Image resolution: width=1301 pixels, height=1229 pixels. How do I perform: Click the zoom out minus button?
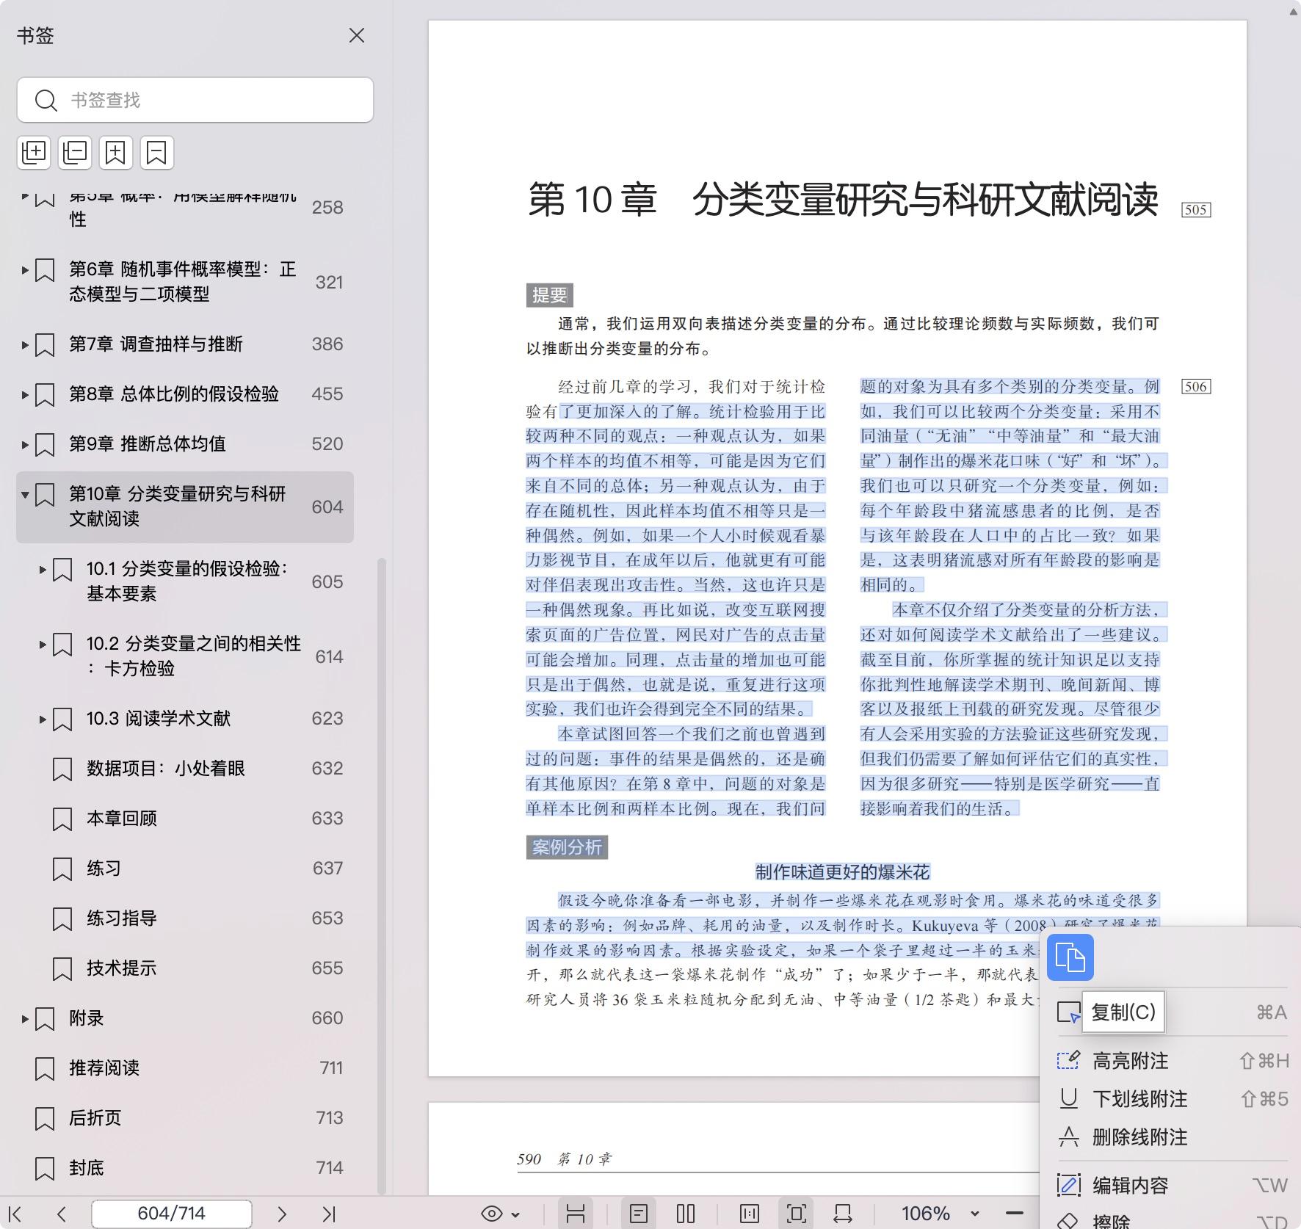[x=1014, y=1214]
